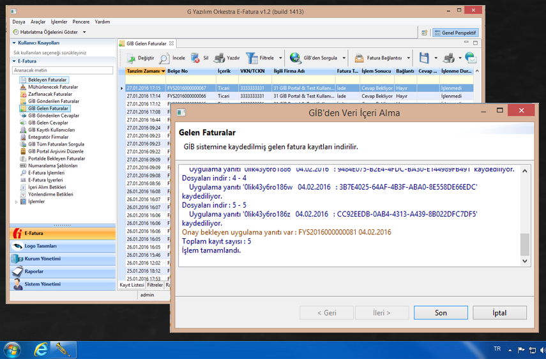Open the Kurum Yönetimi module
The image size is (546, 359).
coord(63,259)
